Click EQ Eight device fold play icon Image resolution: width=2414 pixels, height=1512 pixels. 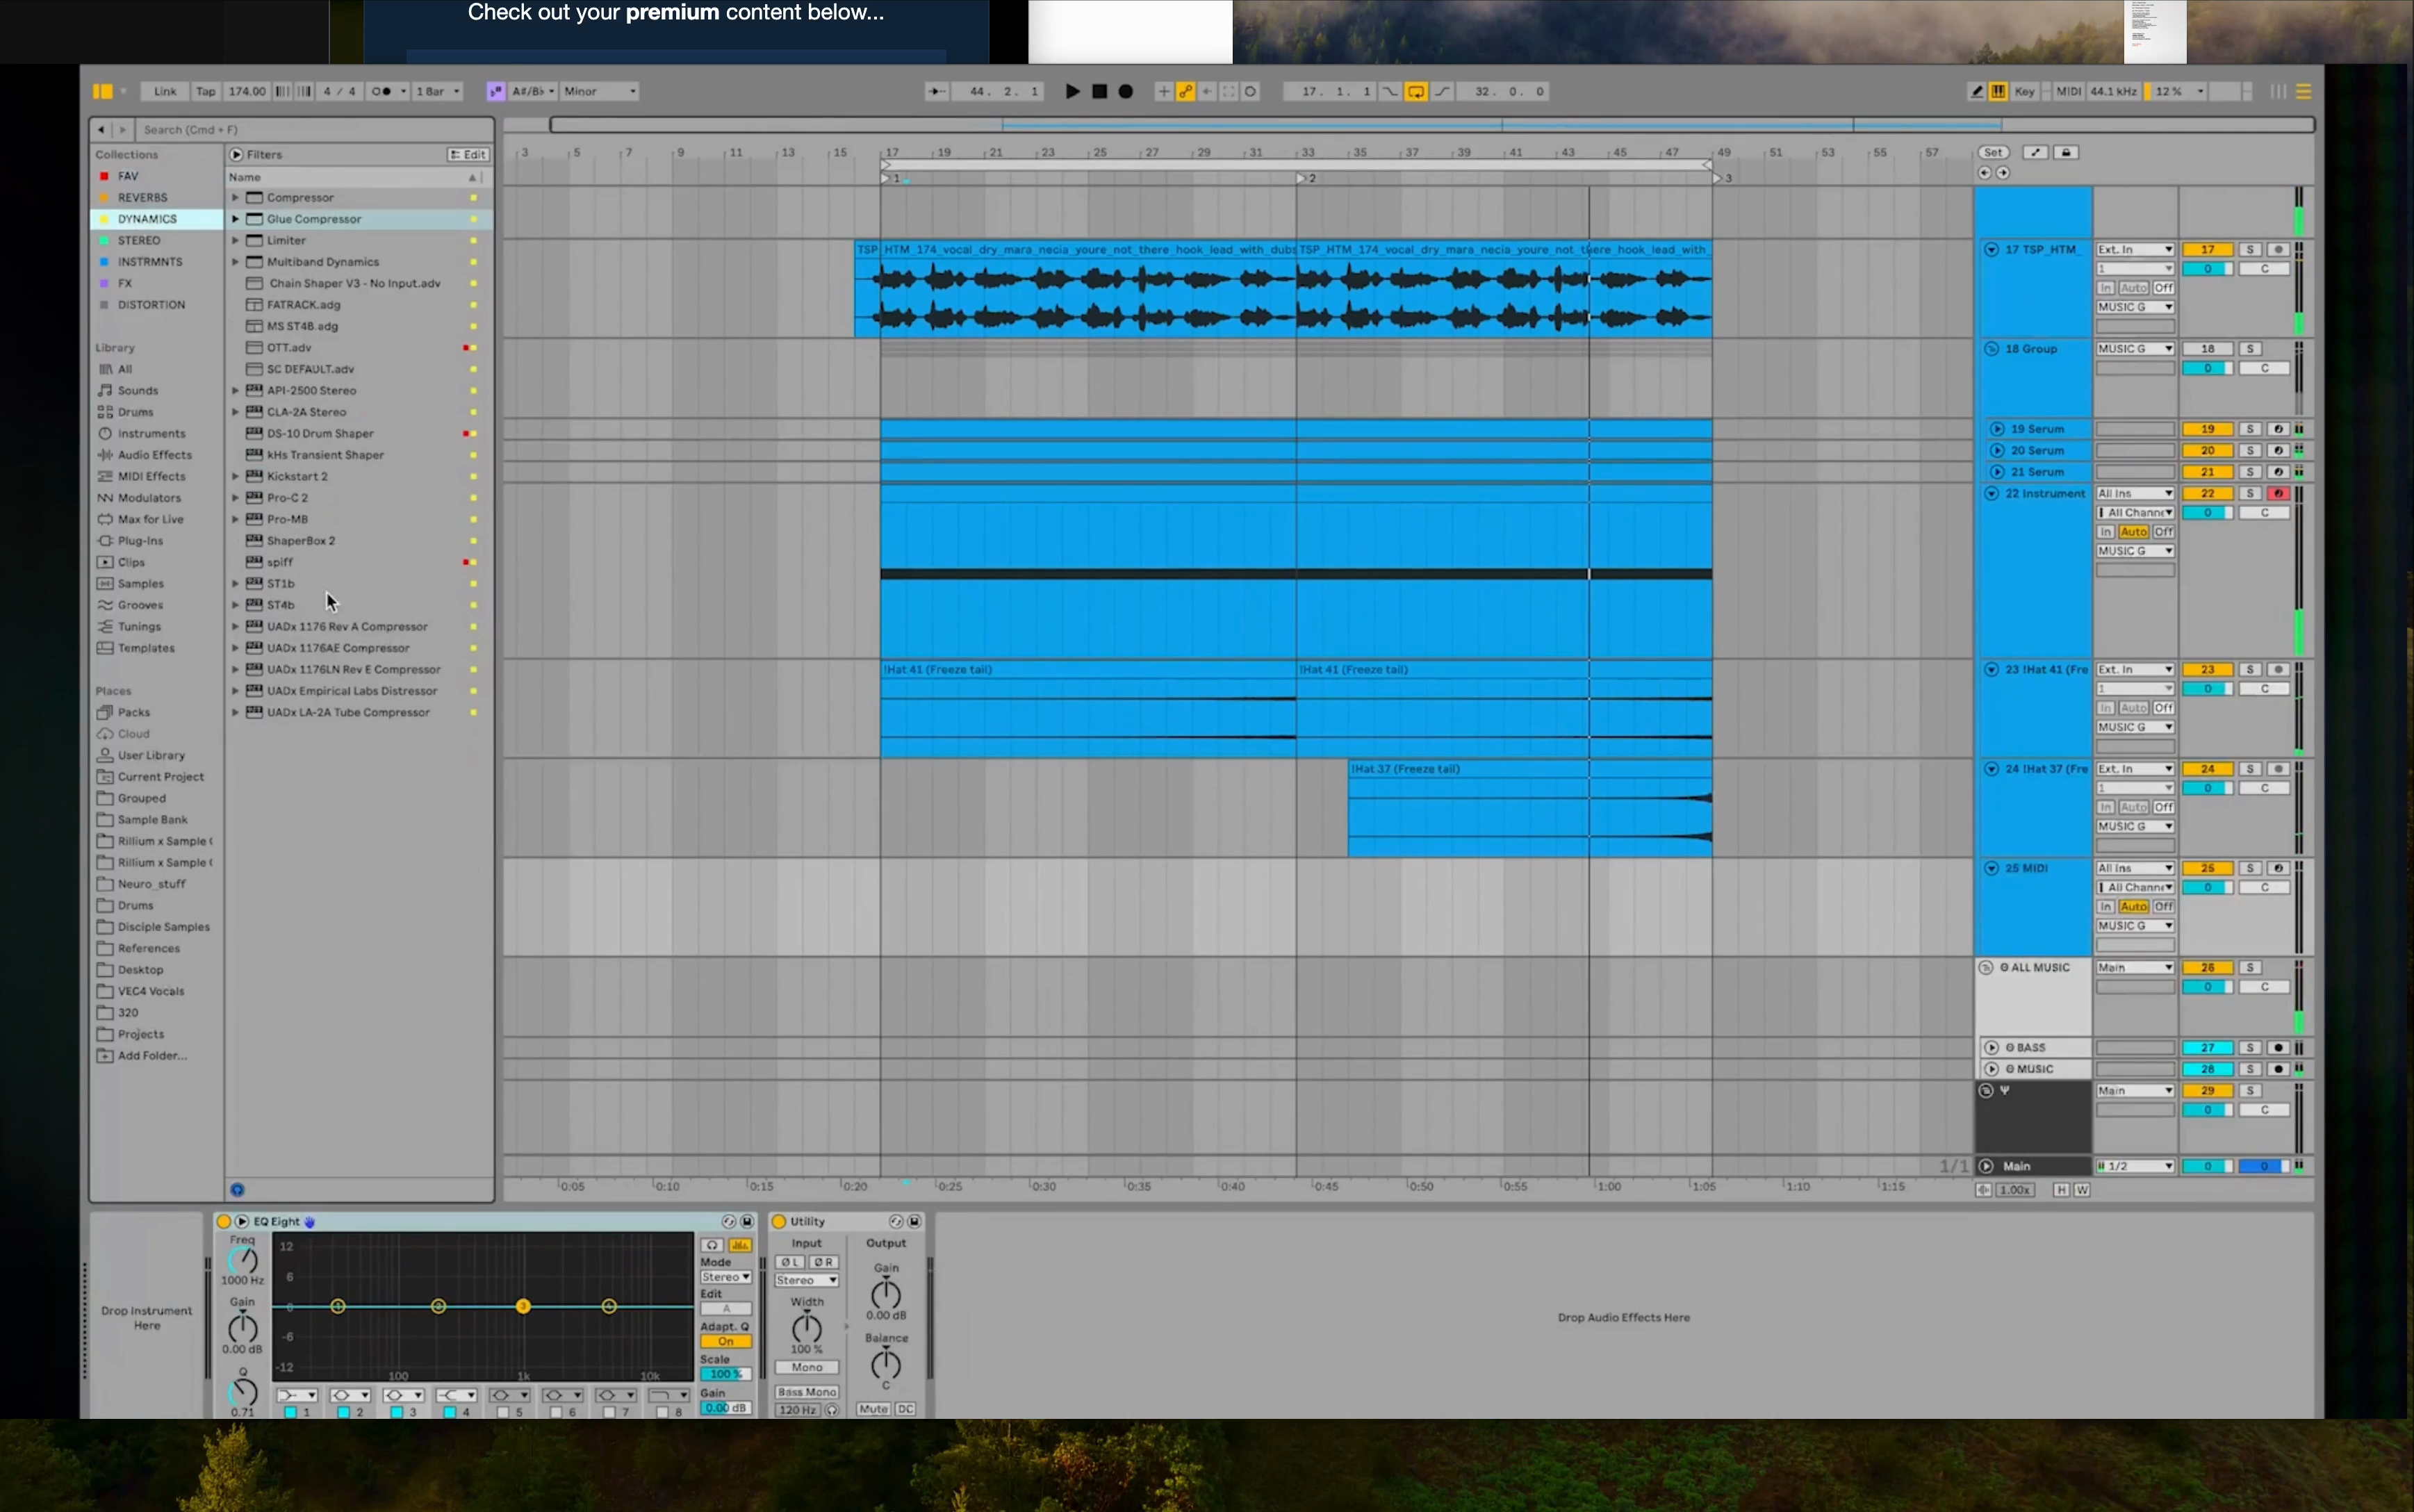pyautogui.click(x=242, y=1221)
